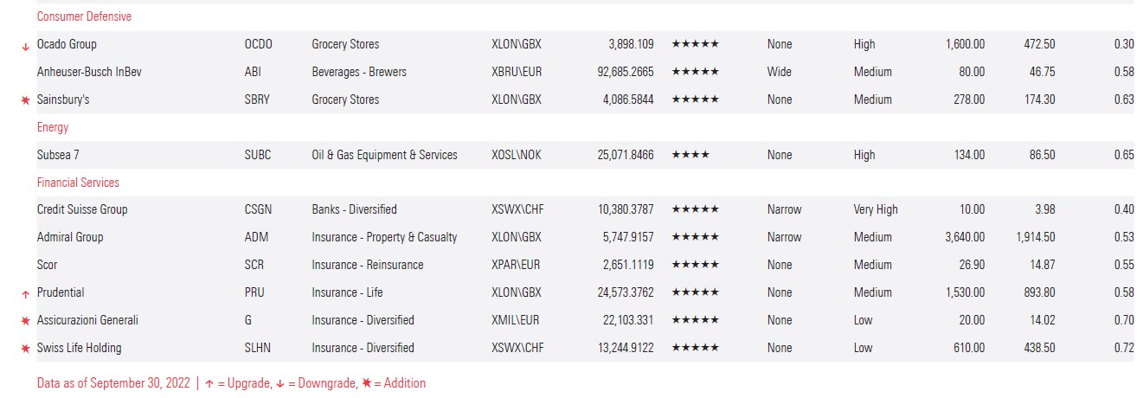The image size is (1143, 398).
Task: Click the Very High uncertainty rating
Action: coord(876,209)
